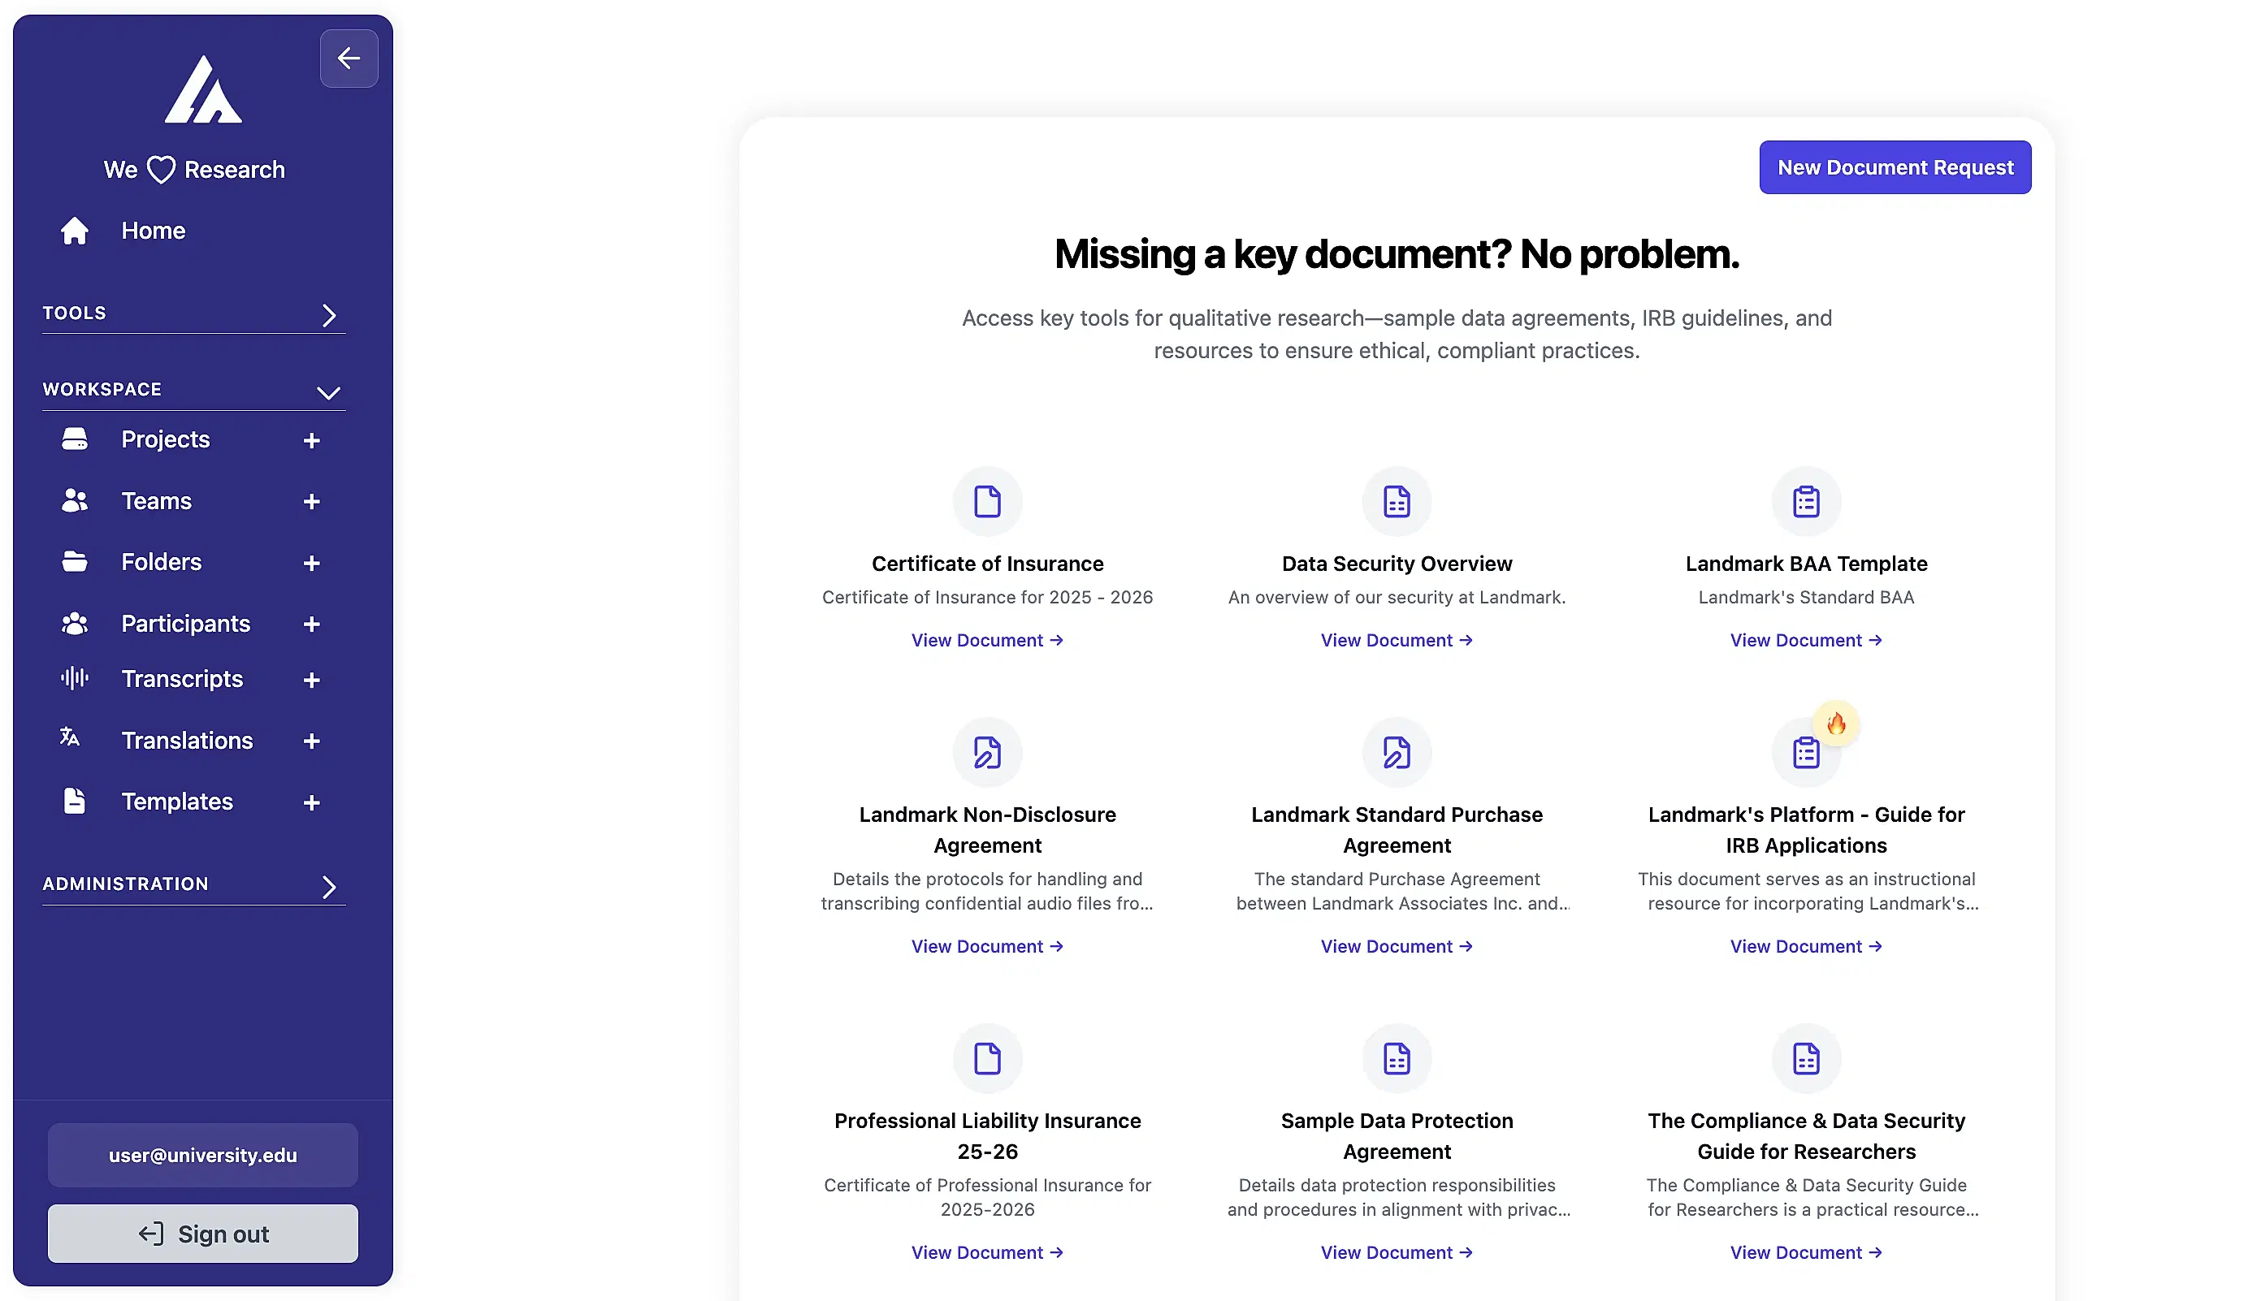Select the Projects drive icon

[x=74, y=439]
